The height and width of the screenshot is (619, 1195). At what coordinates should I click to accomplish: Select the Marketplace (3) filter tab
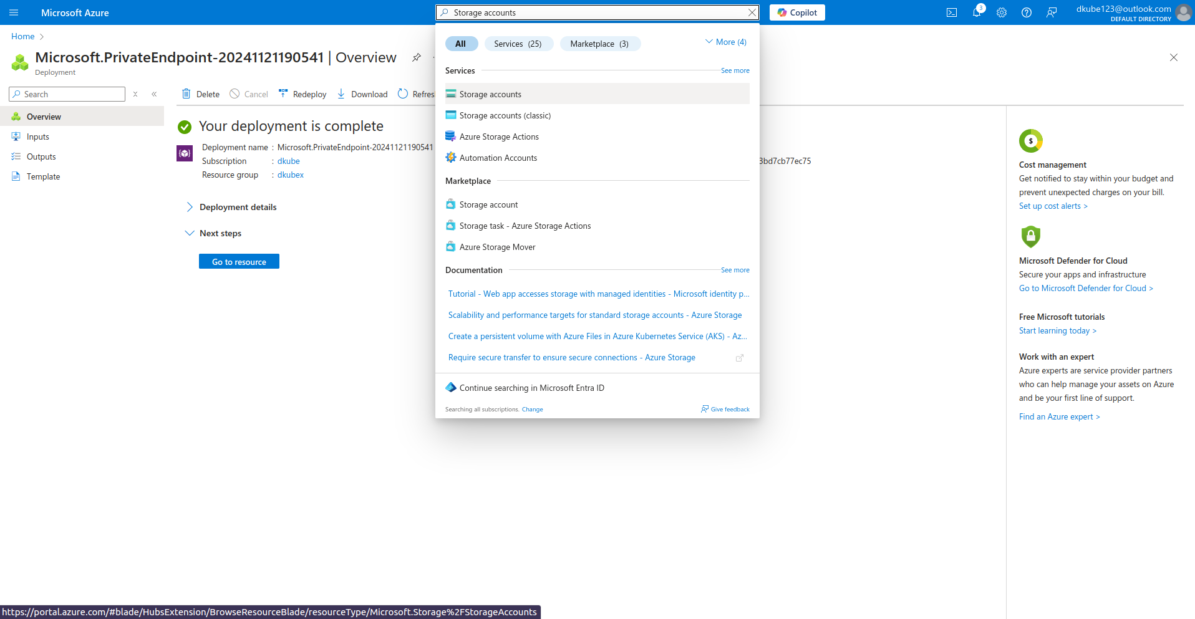click(x=599, y=44)
